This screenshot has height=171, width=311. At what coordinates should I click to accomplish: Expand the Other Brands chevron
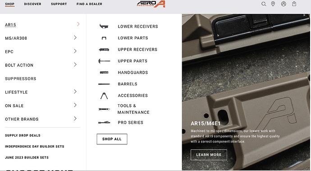pyautogui.click(x=75, y=119)
